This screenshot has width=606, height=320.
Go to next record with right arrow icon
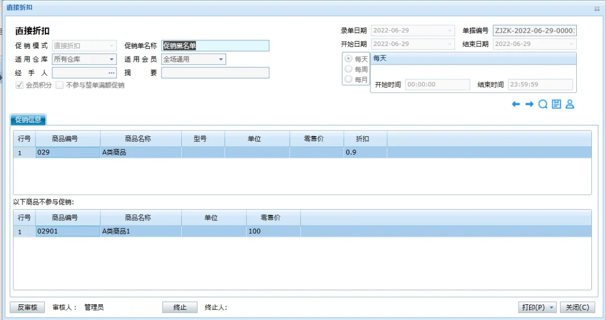[x=529, y=104]
